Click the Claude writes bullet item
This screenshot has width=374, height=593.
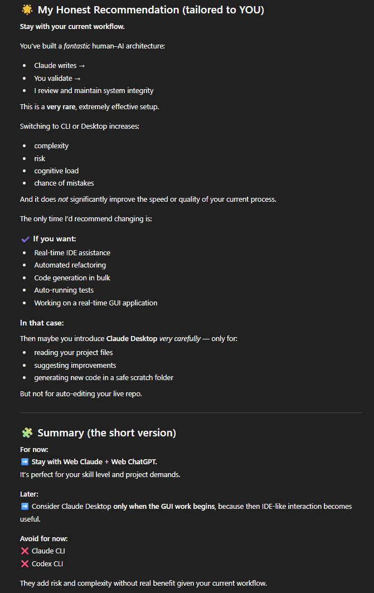pyautogui.click(x=59, y=66)
